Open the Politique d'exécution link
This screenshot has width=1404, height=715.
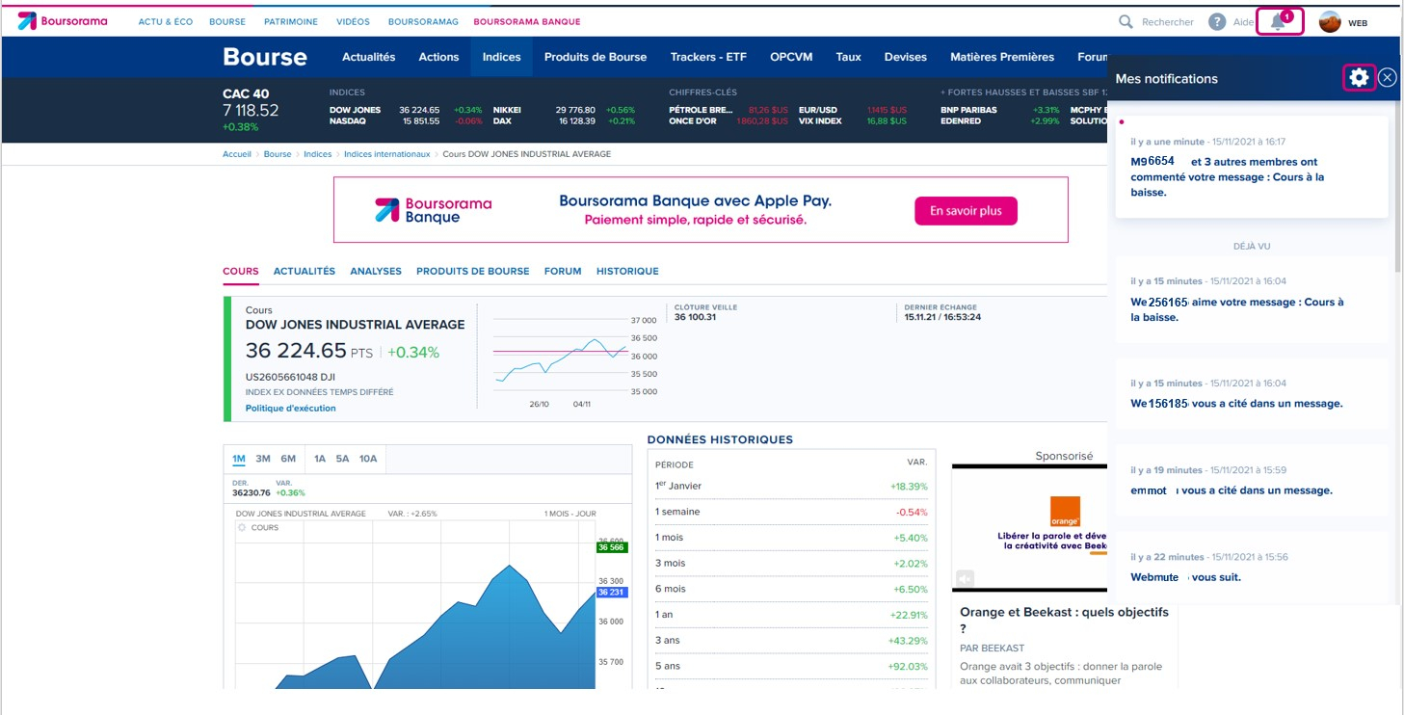point(291,409)
